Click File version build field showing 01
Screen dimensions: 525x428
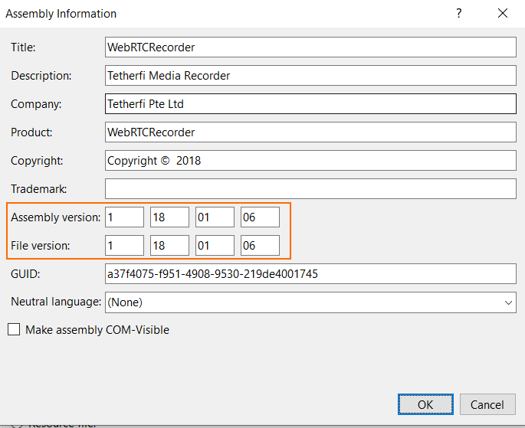pyautogui.click(x=215, y=246)
